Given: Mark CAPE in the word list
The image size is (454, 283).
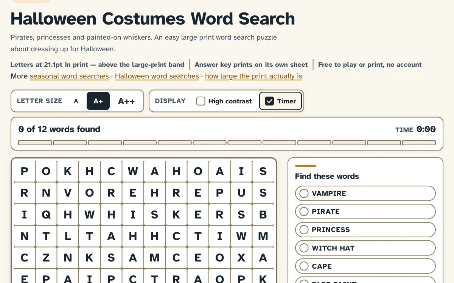Looking at the screenshot, I should 365,266.
